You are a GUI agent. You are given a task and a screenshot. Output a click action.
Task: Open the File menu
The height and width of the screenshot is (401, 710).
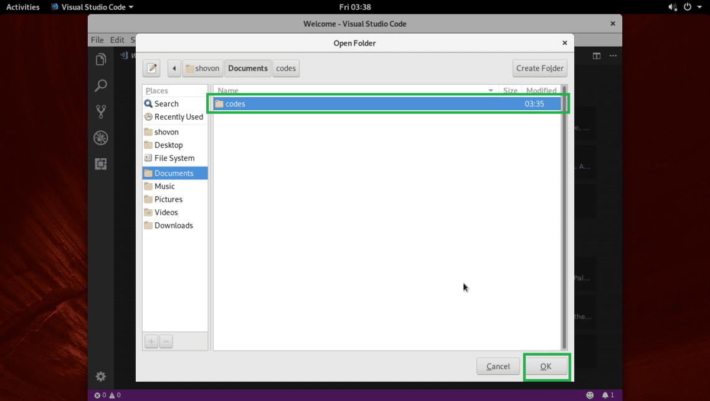[97, 40]
